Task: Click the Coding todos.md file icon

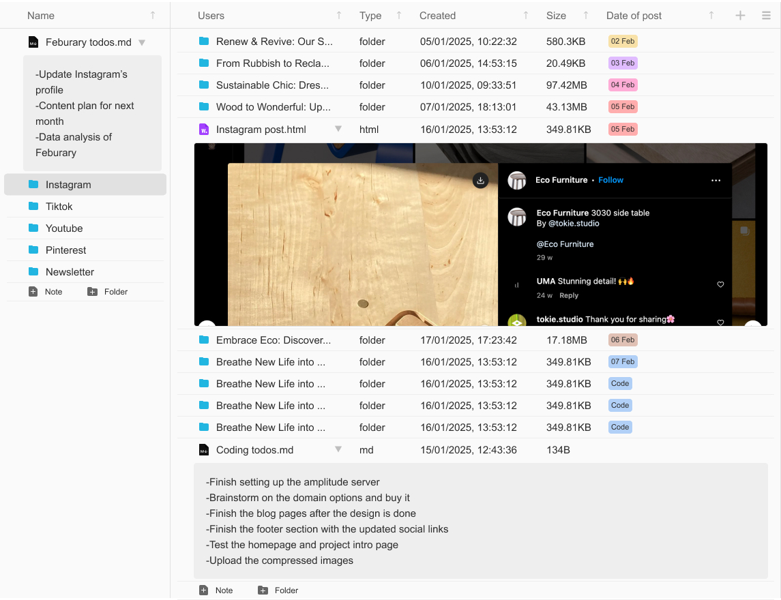Action: tap(204, 450)
